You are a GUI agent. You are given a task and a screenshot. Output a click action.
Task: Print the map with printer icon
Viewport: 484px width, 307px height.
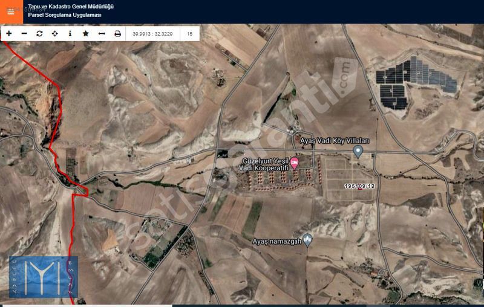(x=117, y=33)
